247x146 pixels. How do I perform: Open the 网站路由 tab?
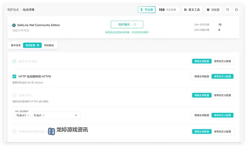49,45
